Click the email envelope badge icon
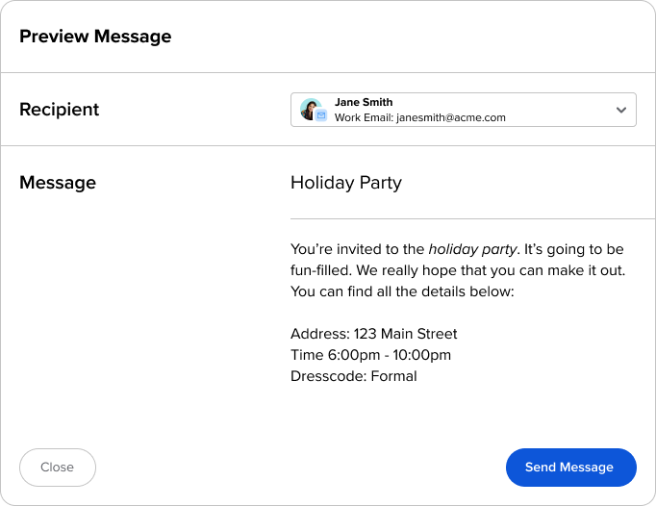The height and width of the screenshot is (506, 656). [321, 115]
